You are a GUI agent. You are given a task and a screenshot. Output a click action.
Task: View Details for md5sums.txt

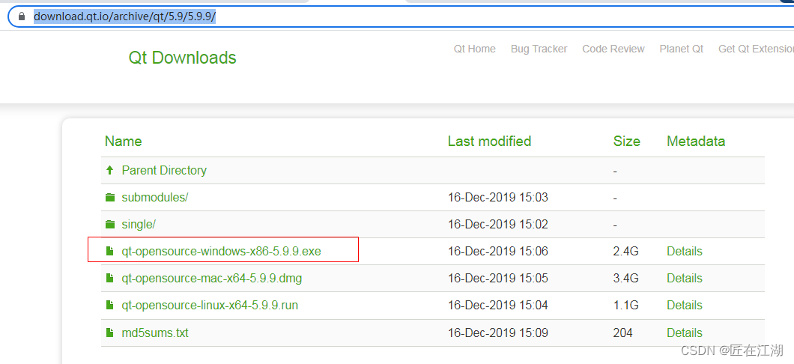685,333
